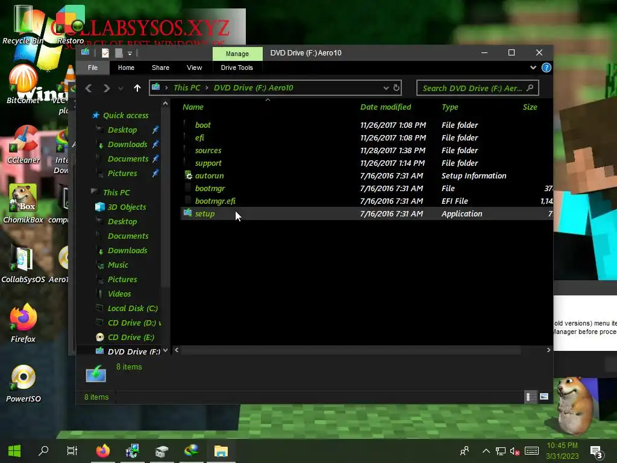Open the autorun setup information file
This screenshot has width=617, height=463.
(366, 175)
